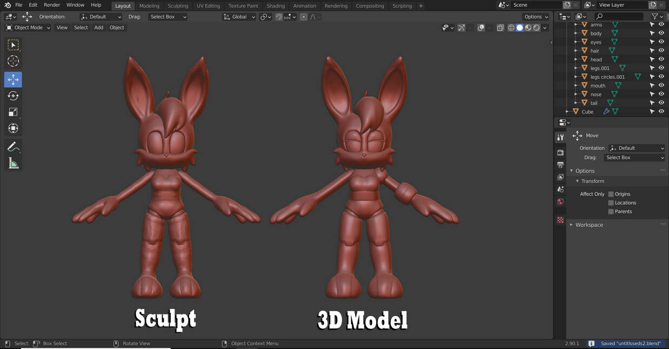Switch to the Sculpting workspace tab
Image resolution: width=669 pixels, height=349 pixels.
click(178, 6)
